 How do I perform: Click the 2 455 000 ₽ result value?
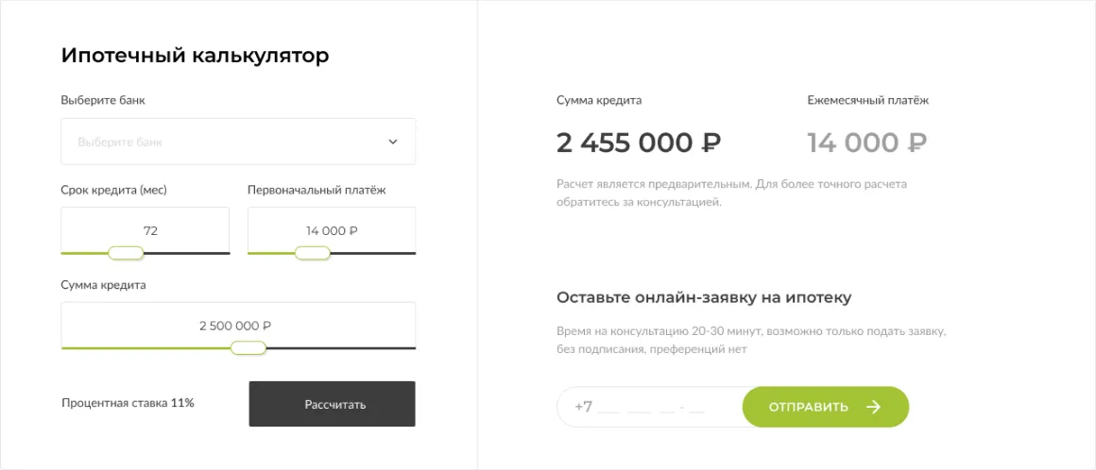tap(639, 143)
